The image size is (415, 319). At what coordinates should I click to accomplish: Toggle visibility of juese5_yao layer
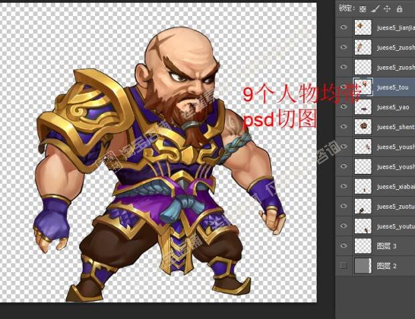344,106
